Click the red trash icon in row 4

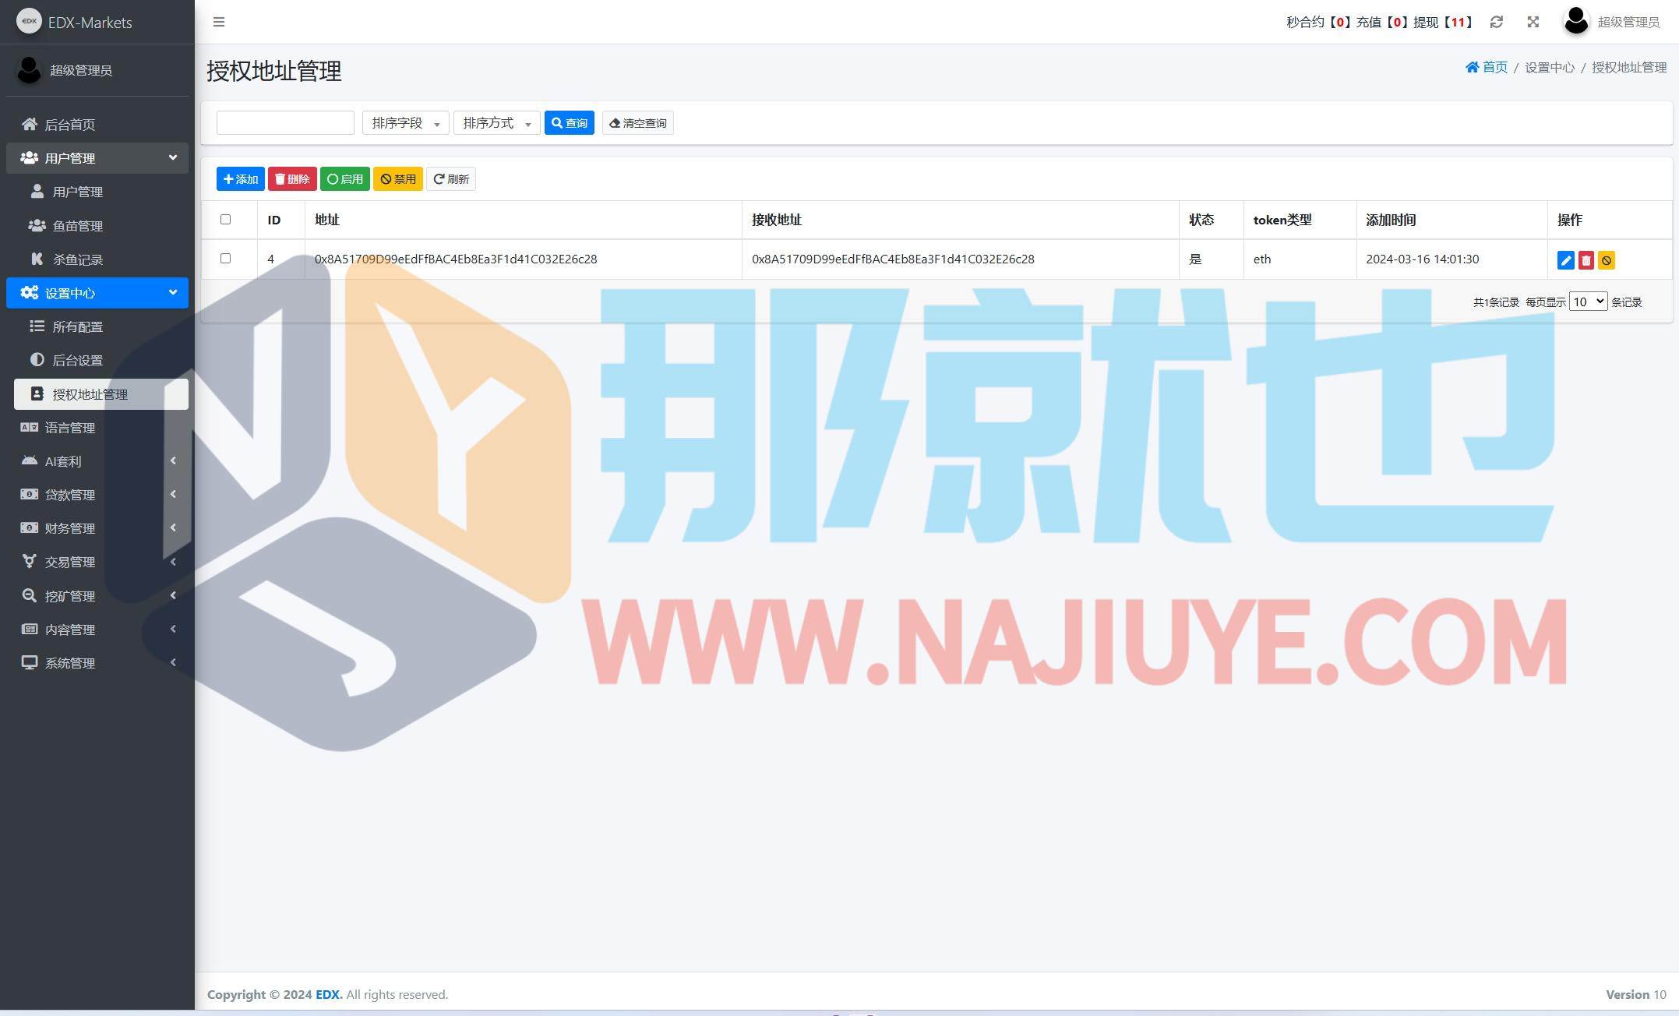click(1586, 260)
